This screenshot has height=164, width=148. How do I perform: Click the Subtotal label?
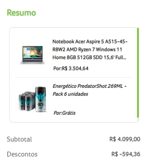click(19, 139)
